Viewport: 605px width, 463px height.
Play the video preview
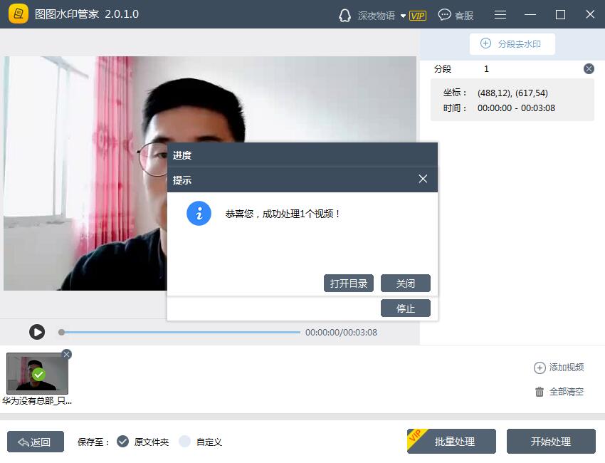(x=37, y=332)
